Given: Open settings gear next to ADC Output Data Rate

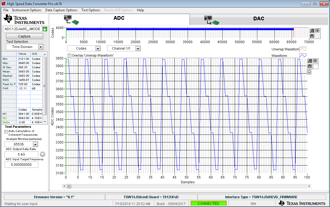Looking at the screenshot, I should pos(43,154).
